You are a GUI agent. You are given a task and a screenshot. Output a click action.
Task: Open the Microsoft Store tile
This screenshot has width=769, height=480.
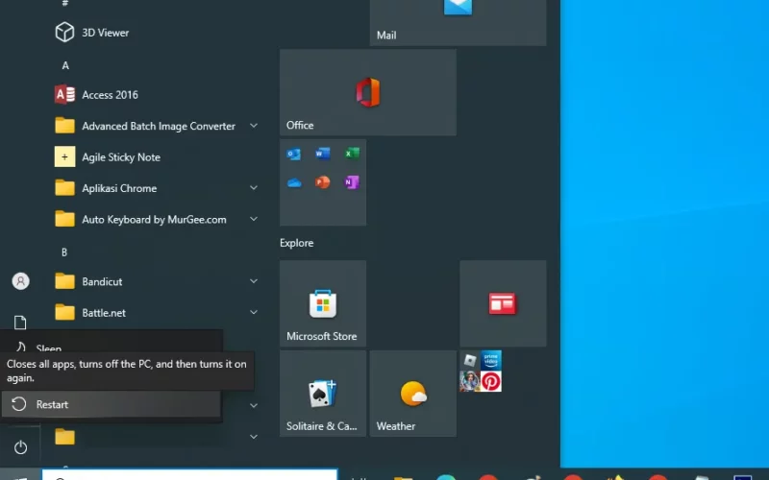coord(323,303)
